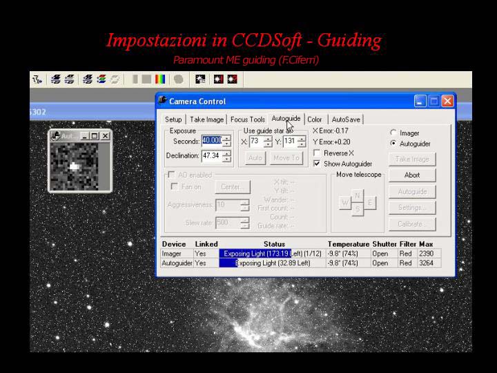
Task: Click the Calibrate button
Action: [x=412, y=224]
